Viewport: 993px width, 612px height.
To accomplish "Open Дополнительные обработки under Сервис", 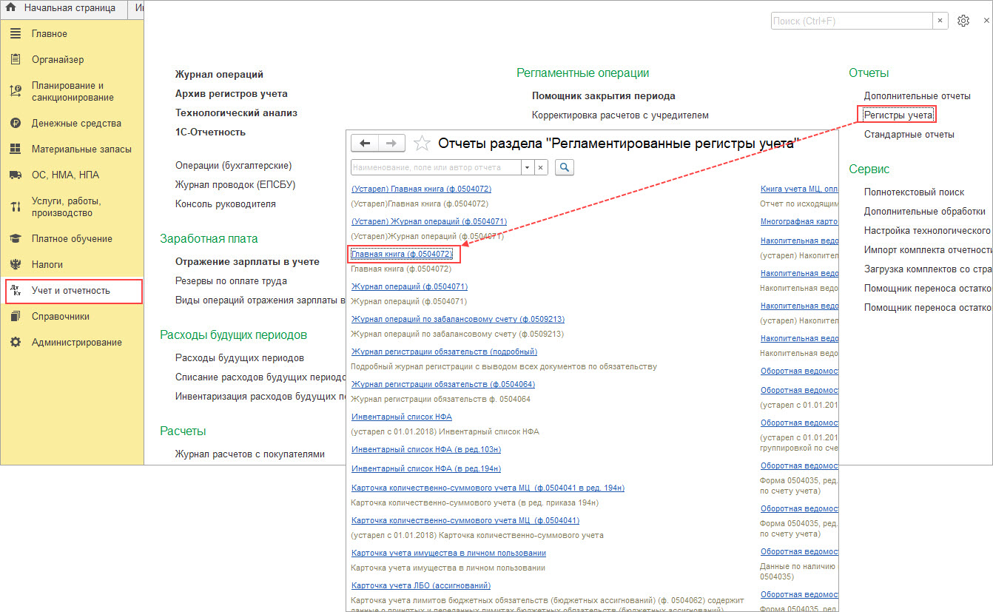I will tap(924, 212).
